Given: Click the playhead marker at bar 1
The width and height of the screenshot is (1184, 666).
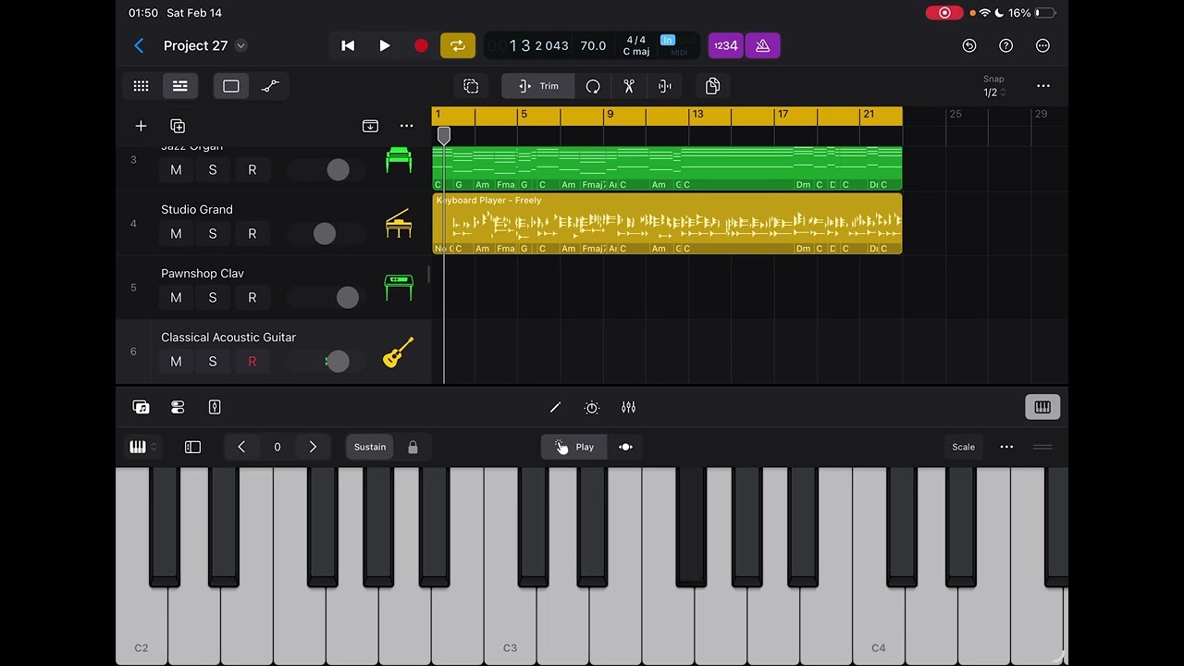Looking at the screenshot, I should [x=444, y=135].
